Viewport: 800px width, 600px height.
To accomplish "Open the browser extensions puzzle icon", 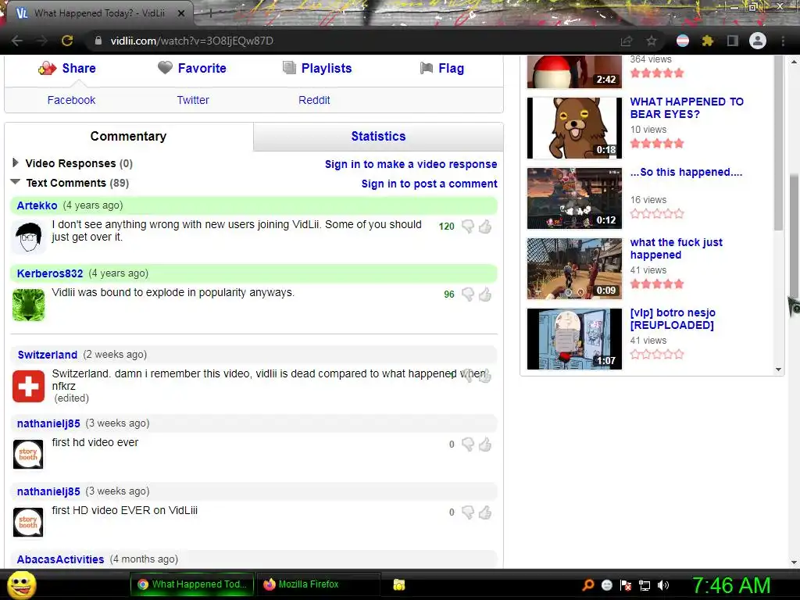I will [707, 41].
